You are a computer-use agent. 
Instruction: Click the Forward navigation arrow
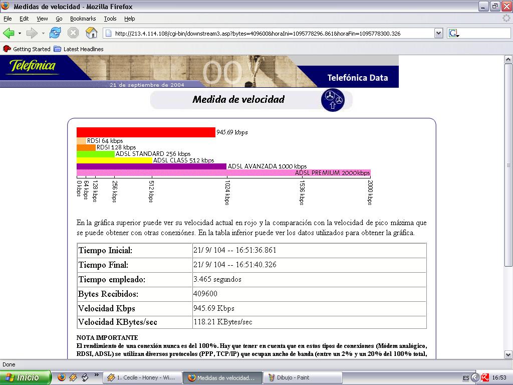(x=32, y=33)
